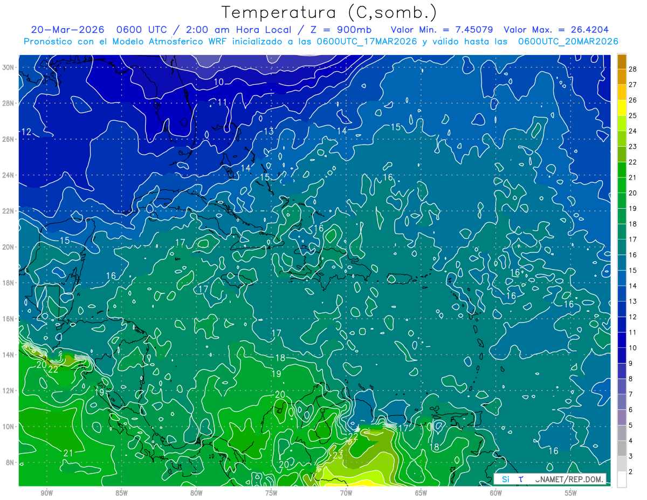Click the initialization time '0600UTC_17MAR2026'
This screenshot has height=500, width=647.
(x=367, y=41)
